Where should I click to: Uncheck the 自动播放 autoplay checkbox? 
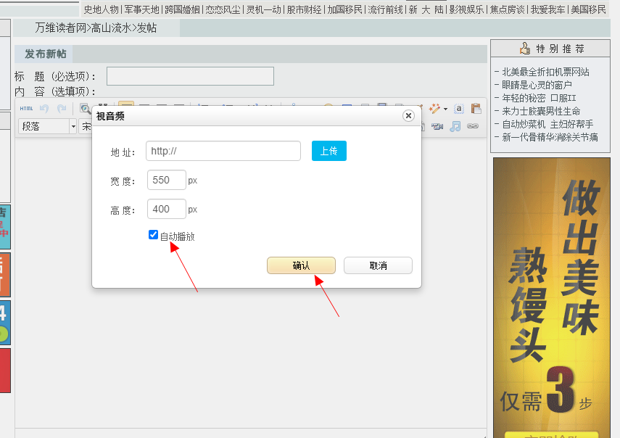(x=153, y=235)
